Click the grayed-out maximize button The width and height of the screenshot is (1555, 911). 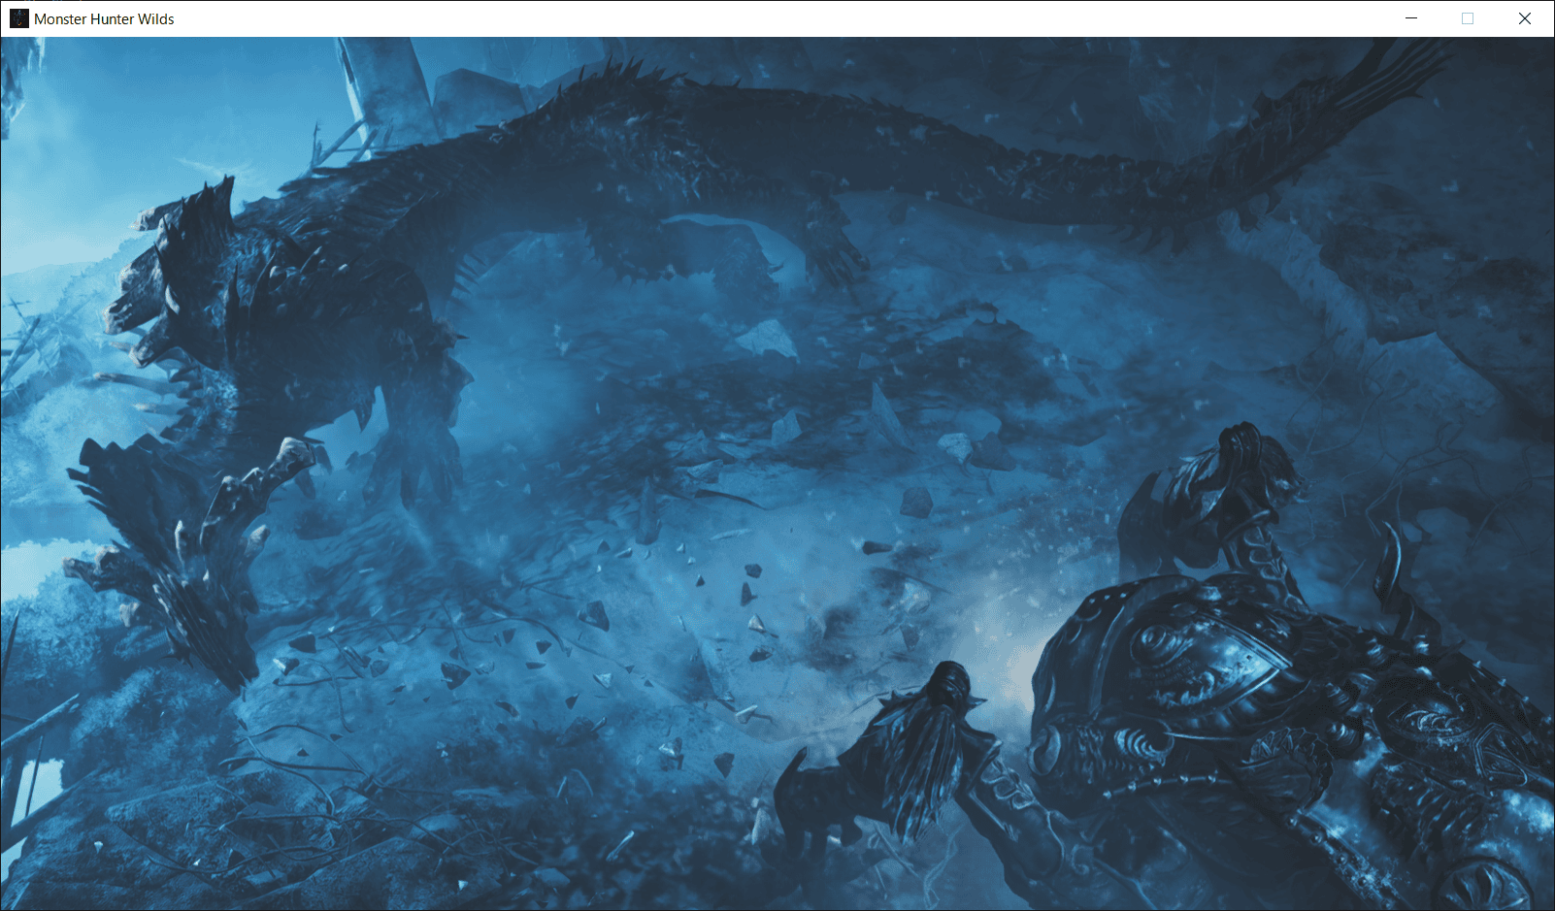(x=1468, y=18)
